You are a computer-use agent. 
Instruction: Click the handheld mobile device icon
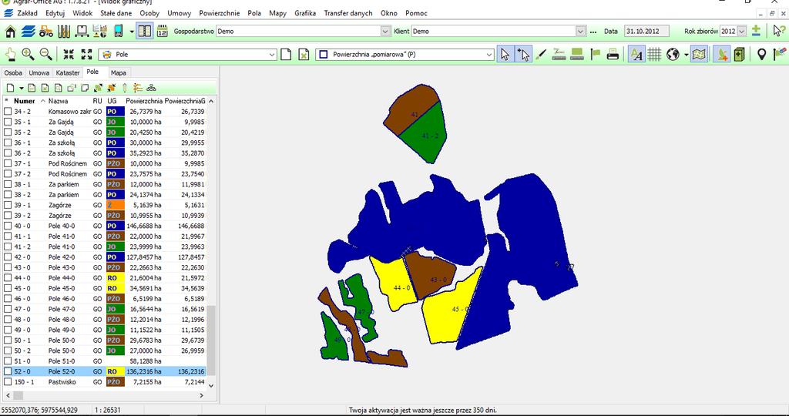point(118,31)
